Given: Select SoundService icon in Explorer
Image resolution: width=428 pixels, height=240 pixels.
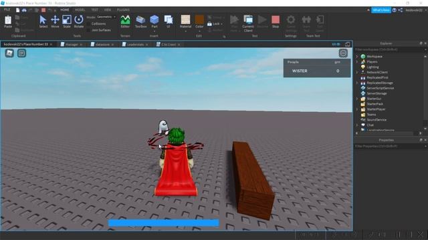Looking at the screenshot, I should click(363, 119).
